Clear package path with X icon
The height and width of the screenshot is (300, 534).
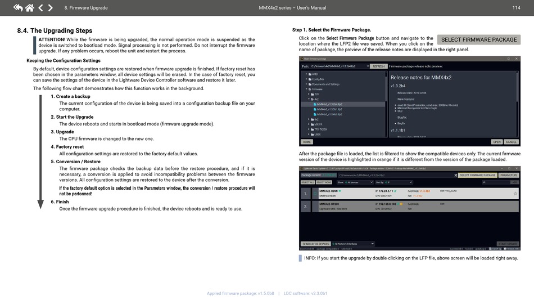(x=456, y=175)
